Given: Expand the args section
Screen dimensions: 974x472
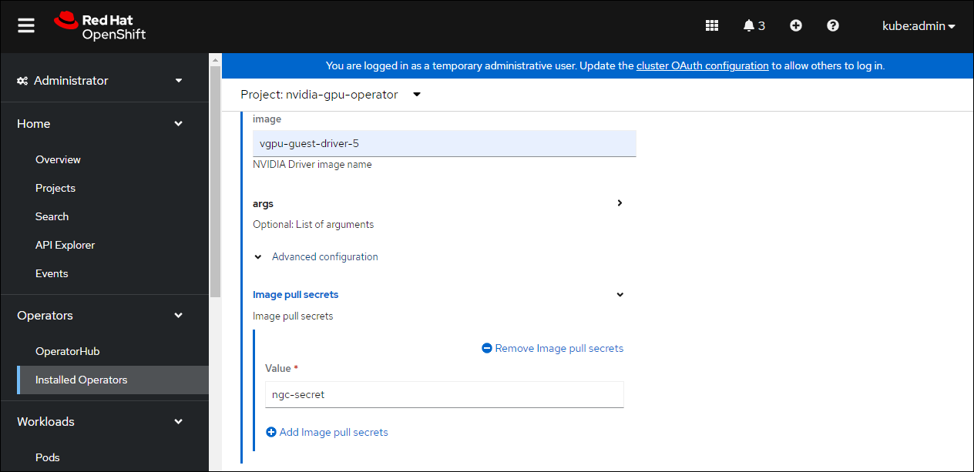Looking at the screenshot, I should pos(620,203).
